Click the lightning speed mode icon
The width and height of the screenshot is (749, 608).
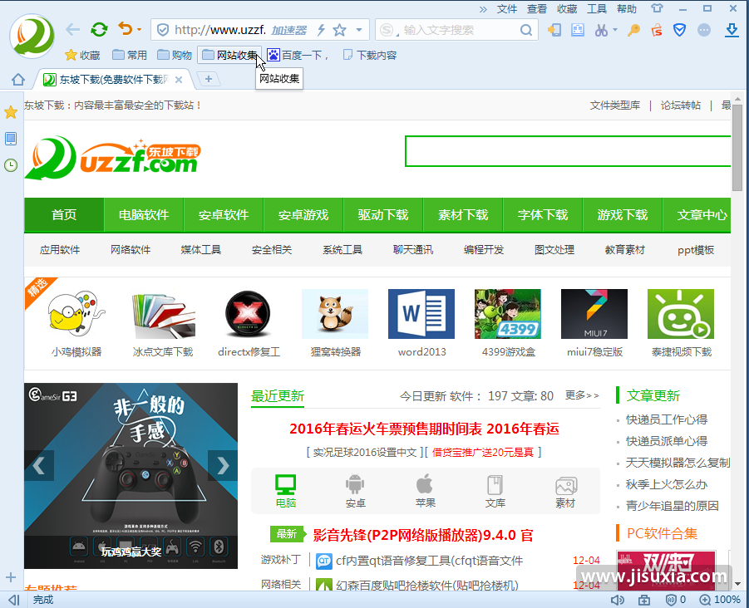322,30
